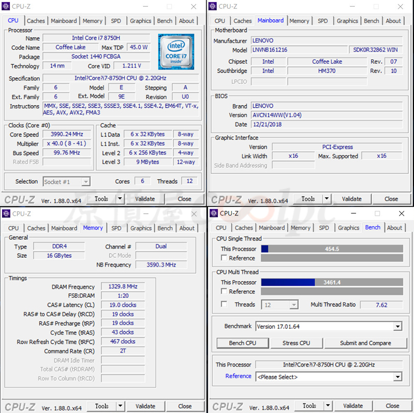Open the Graphics tab in the Memory window
This screenshot has height=413, width=414.
click(141, 228)
